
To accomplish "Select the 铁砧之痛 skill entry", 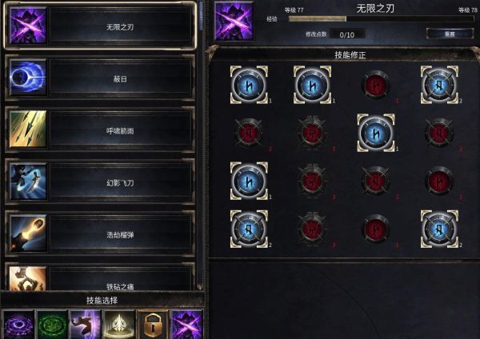I will 100,277.
